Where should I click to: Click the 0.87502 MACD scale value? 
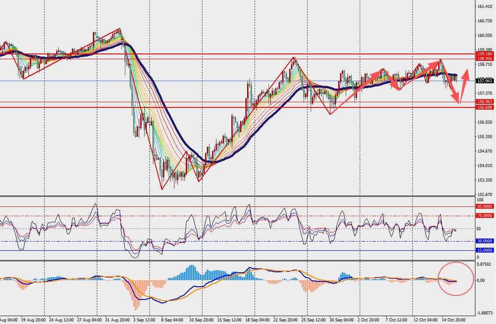484,264
